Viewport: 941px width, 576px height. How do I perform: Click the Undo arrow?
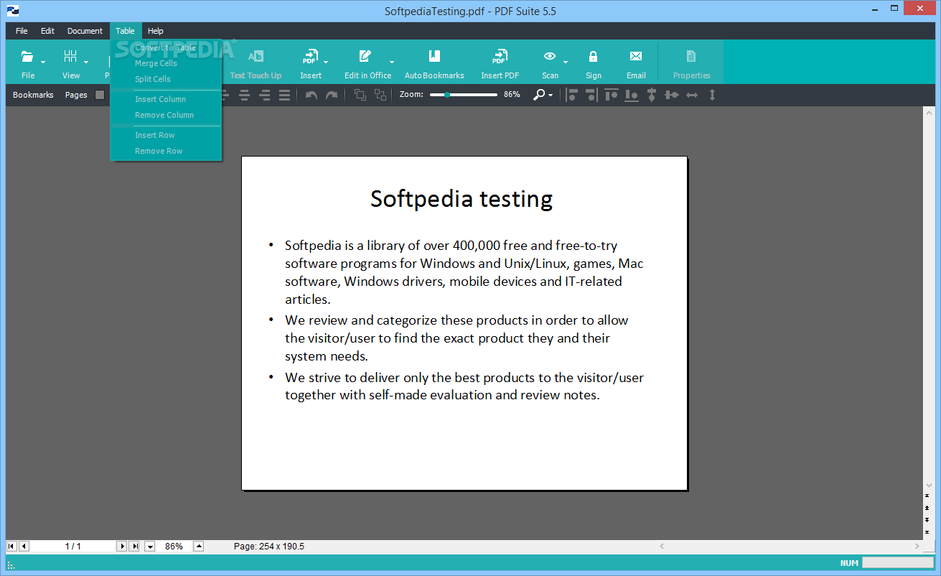(312, 95)
